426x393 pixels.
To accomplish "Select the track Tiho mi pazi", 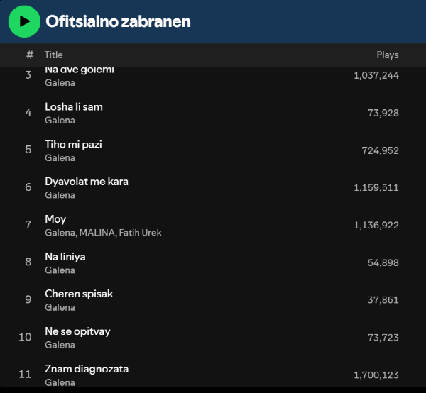I will coord(73,144).
